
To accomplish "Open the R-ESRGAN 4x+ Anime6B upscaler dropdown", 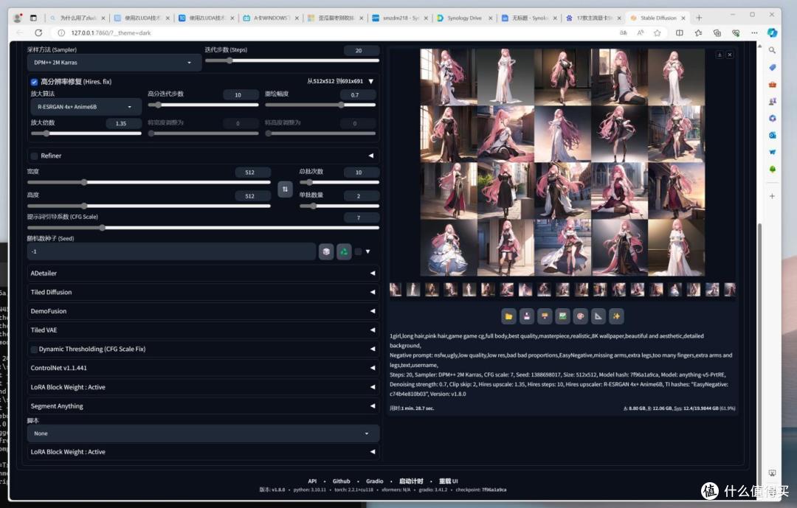I will pos(86,107).
